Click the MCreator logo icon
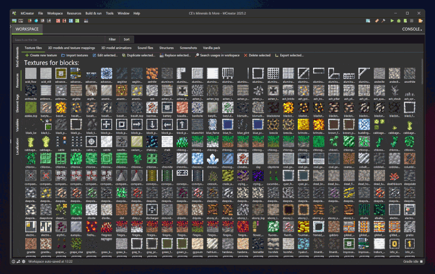This screenshot has height=274, width=435. pos(15,13)
